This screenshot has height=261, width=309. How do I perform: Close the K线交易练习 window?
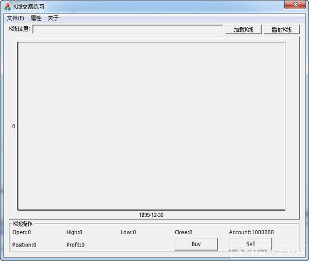(295, 5)
